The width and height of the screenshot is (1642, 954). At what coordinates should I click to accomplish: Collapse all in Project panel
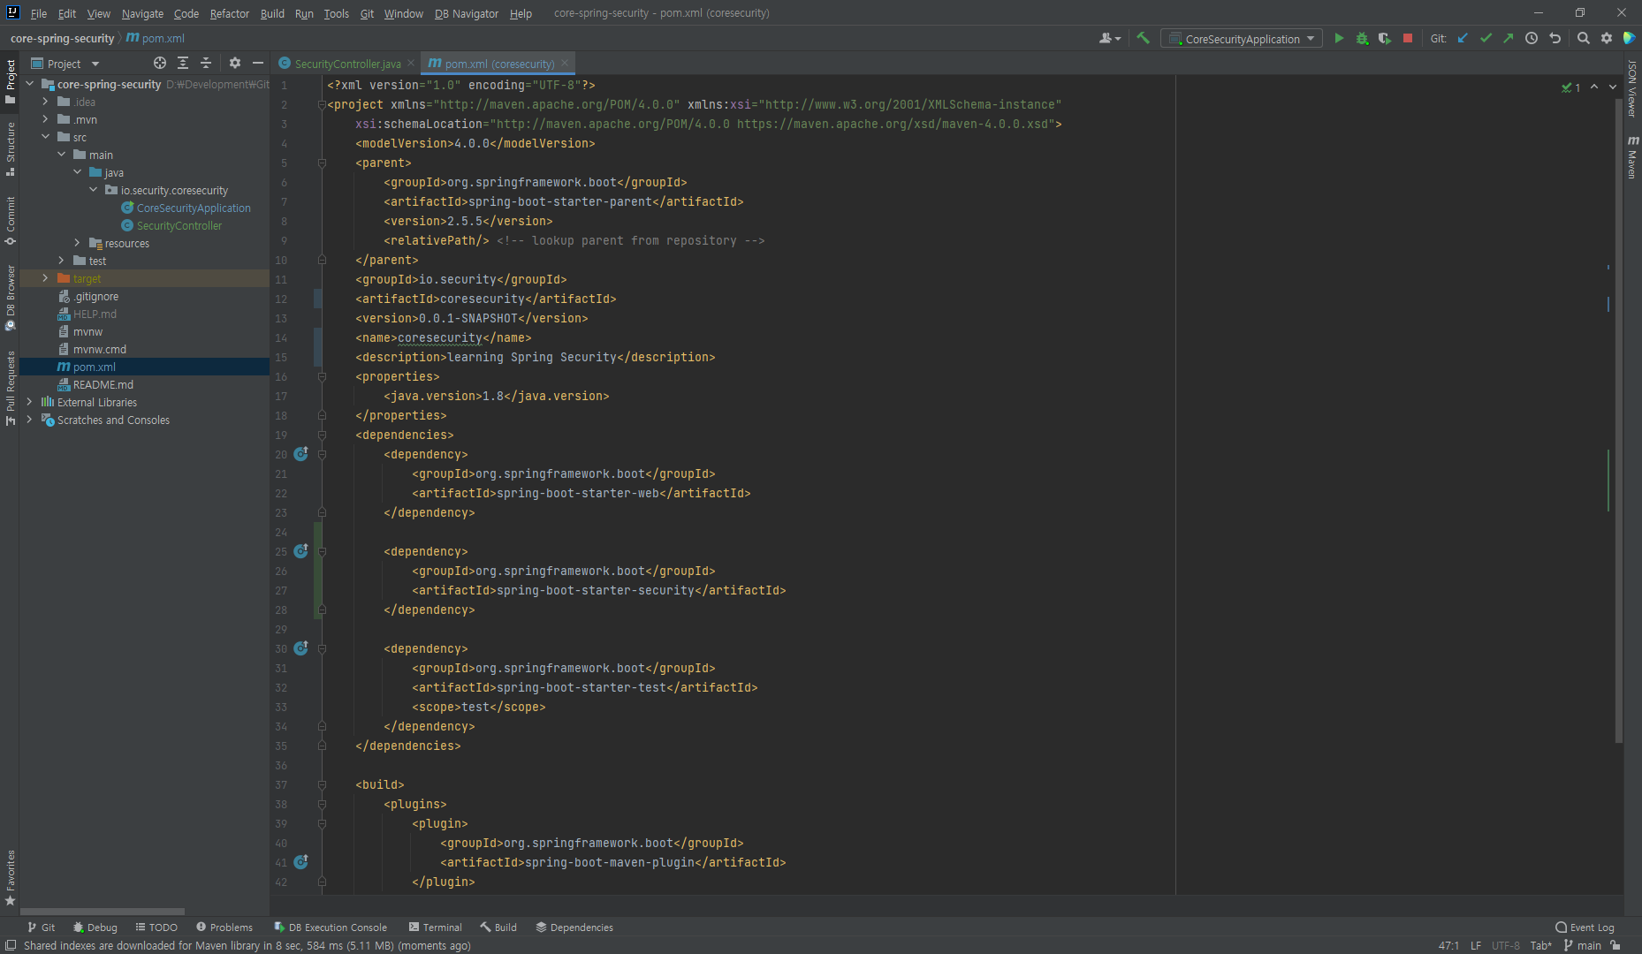[206, 63]
